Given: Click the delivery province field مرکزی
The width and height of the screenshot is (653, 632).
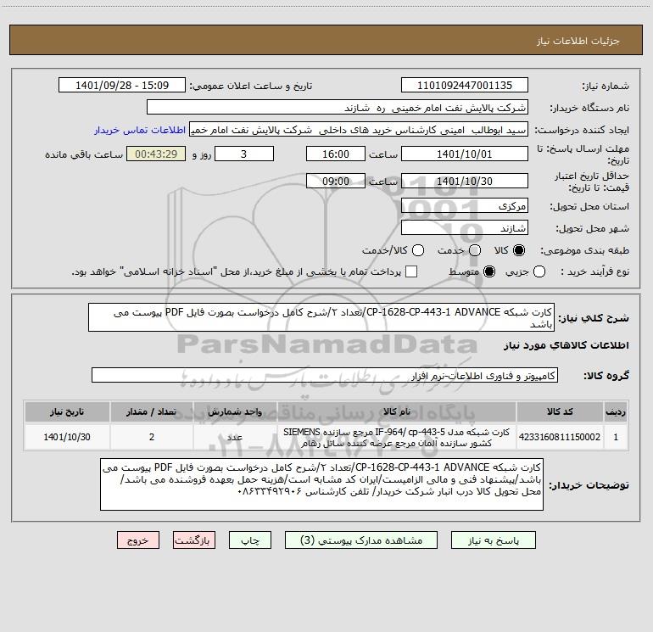Looking at the screenshot, I should [465, 206].
